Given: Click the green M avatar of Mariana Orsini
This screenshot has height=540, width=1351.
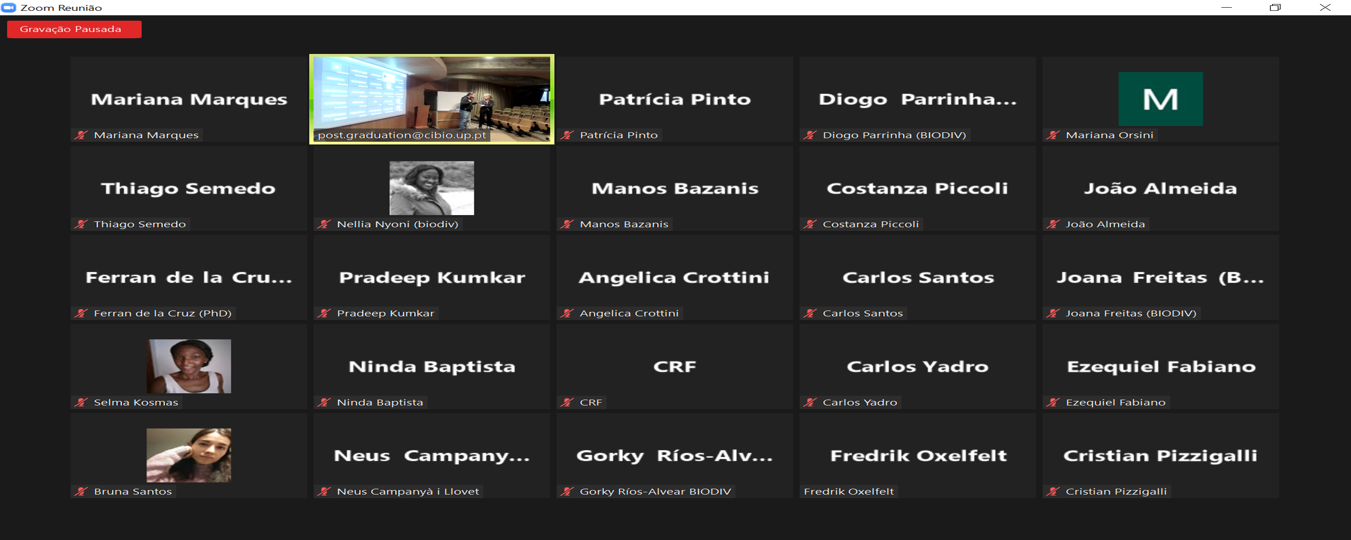Looking at the screenshot, I should 1161,99.
